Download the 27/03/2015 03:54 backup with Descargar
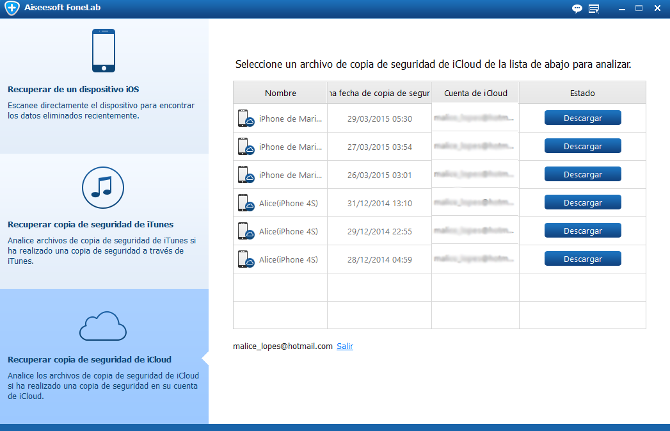Screen dimensions: 670x431 [582, 146]
